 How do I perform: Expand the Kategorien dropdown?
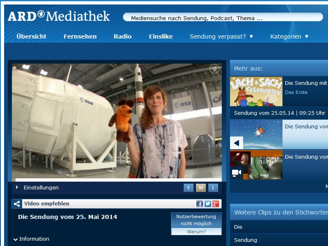(289, 36)
